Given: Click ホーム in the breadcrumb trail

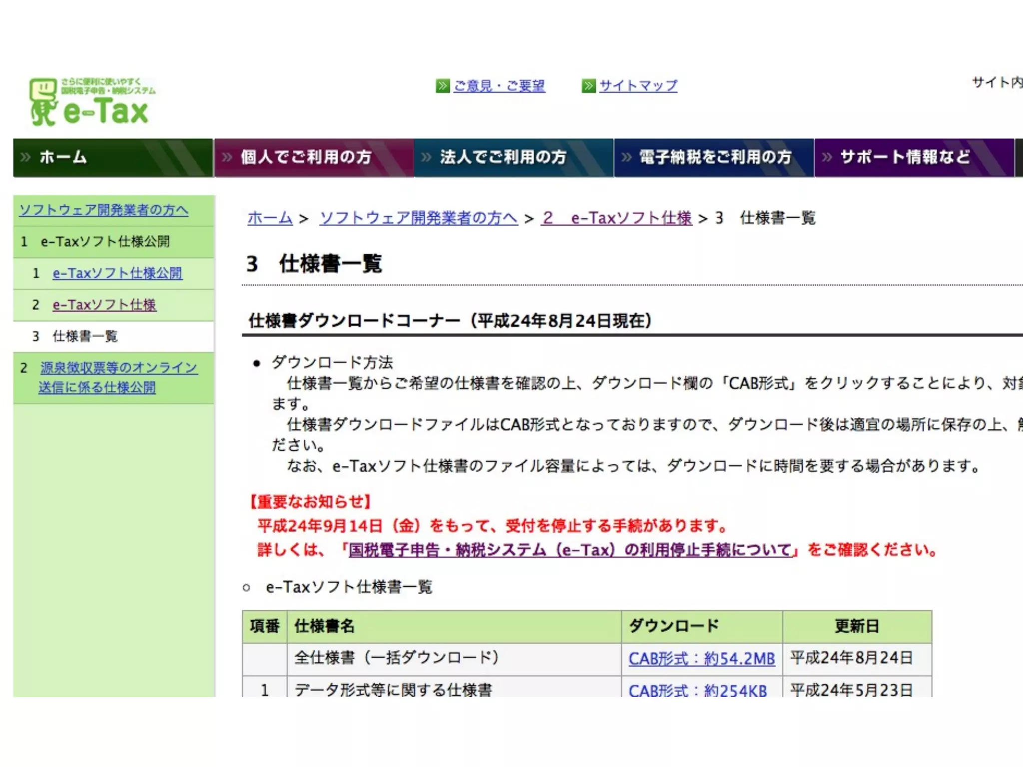Looking at the screenshot, I should pos(270,218).
